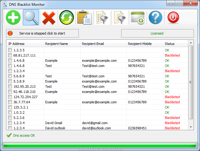
Task: Click the green plus Add IP icon
Action: point(13,17)
